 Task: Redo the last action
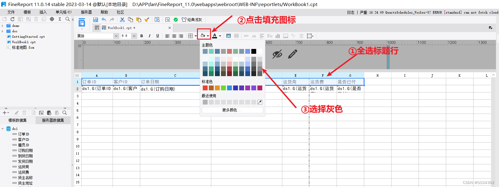pos(112,20)
